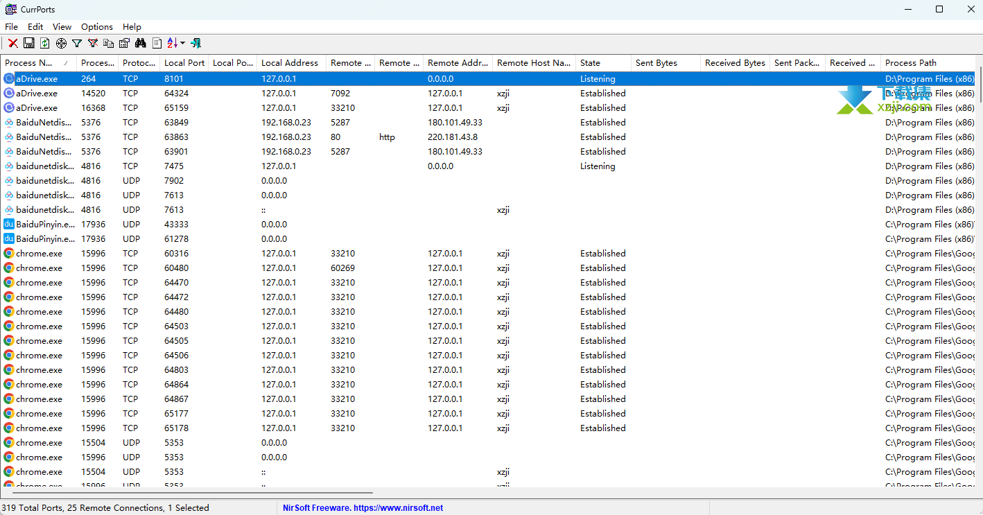Viewport: 983px width, 515px height.
Task: Apply the funnel filter toolbar icon
Action: pyautogui.click(x=77, y=43)
